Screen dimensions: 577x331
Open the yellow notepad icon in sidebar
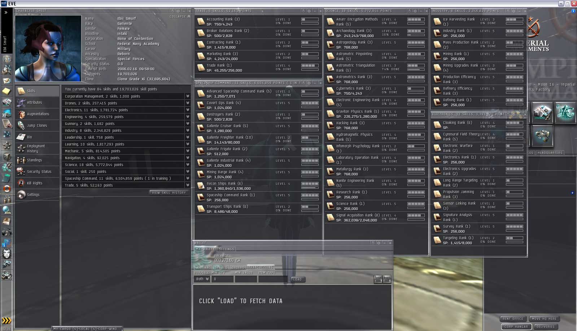tap(7, 91)
